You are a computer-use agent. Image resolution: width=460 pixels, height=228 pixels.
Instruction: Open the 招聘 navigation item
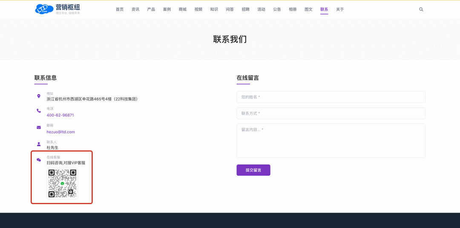(246, 9)
